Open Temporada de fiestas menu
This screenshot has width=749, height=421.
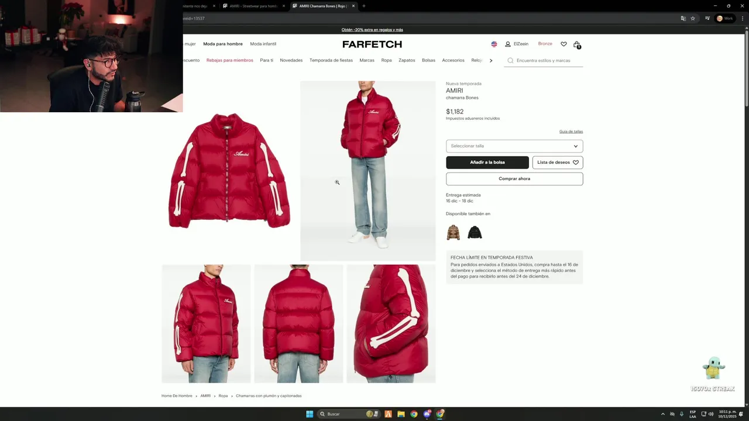pos(331,60)
